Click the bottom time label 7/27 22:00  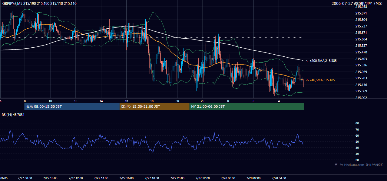tap(202, 178)
